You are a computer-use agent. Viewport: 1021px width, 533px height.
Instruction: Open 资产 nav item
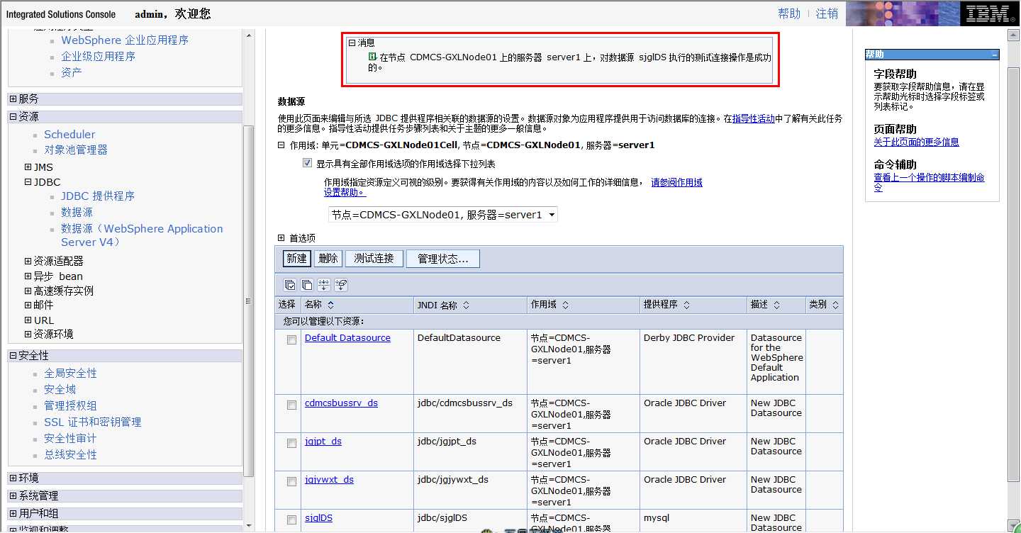72,72
